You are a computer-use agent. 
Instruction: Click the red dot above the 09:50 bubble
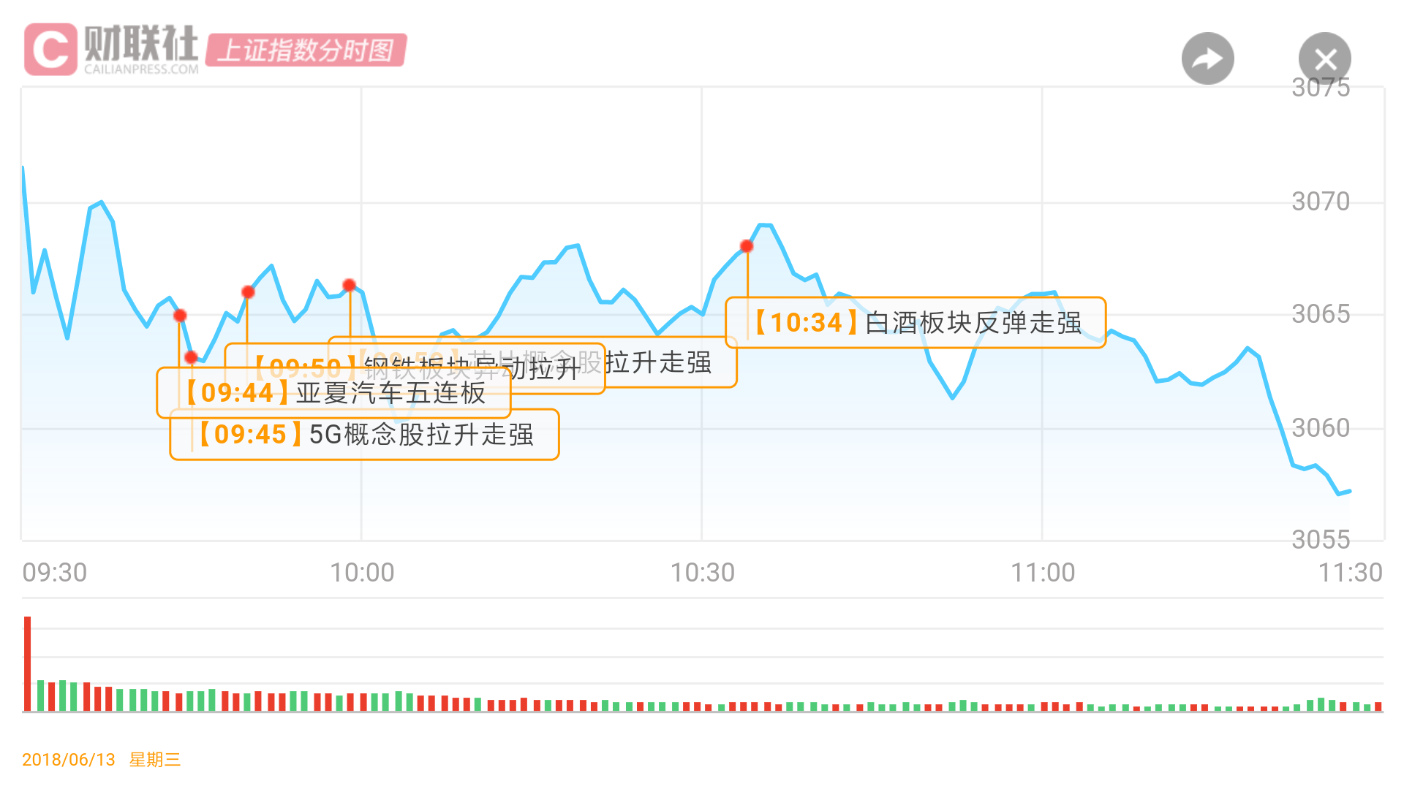click(x=247, y=291)
